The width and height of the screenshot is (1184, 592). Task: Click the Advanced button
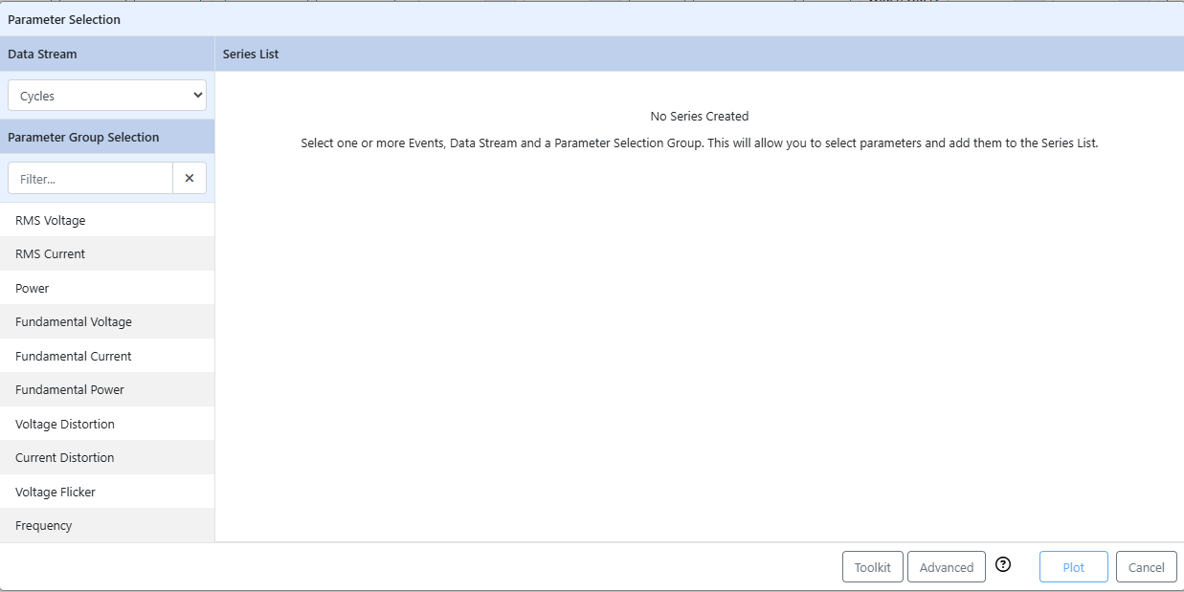947,567
